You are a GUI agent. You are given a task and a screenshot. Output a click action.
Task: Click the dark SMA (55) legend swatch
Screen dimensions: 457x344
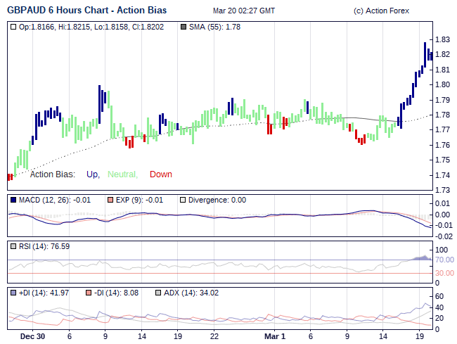pyautogui.click(x=184, y=27)
